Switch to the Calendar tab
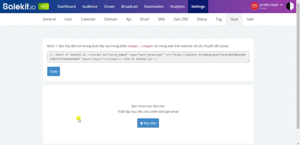 [x=88, y=19]
